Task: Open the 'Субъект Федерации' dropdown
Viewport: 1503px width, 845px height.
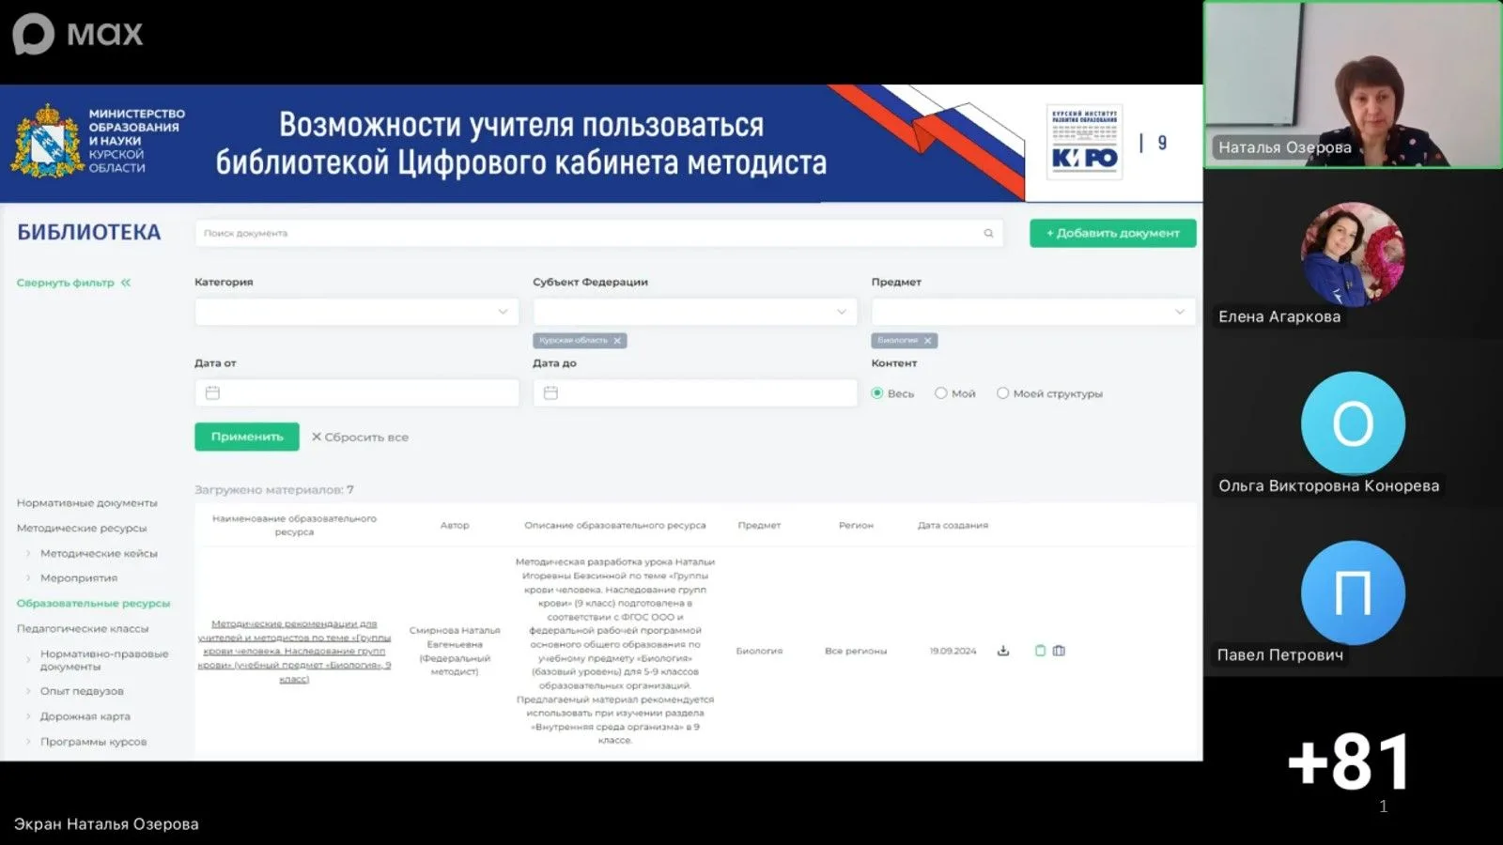Action: point(694,312)
